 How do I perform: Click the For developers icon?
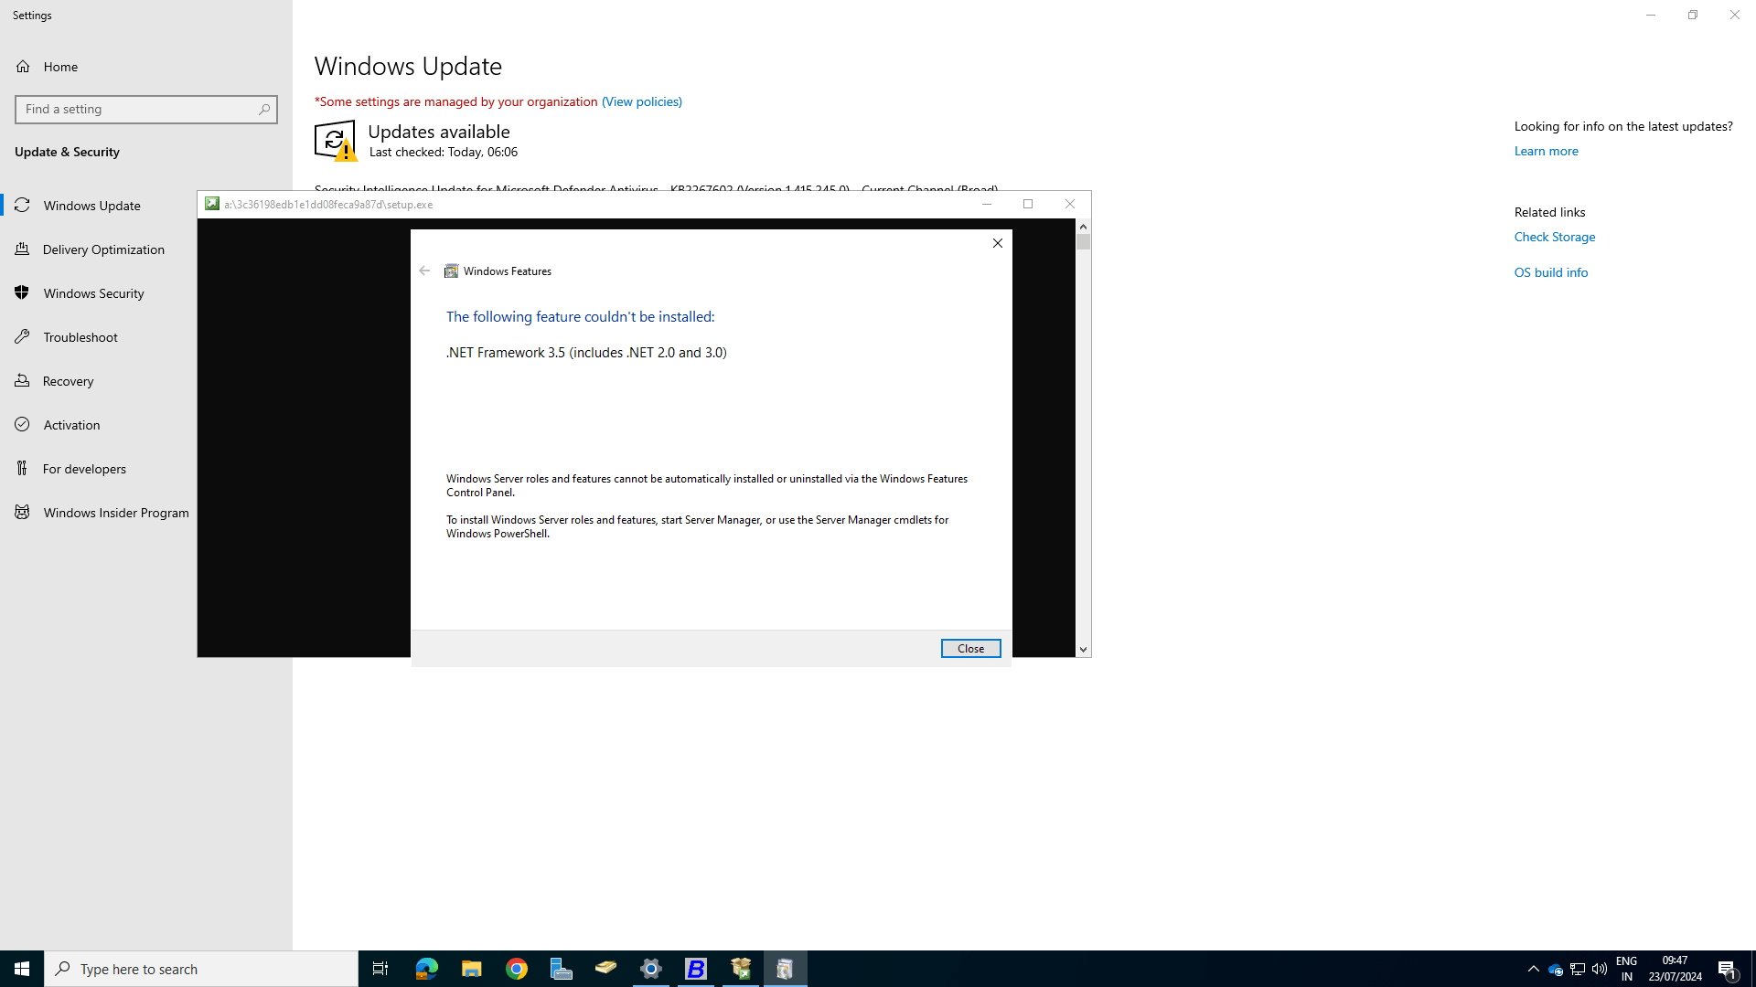[x=23, y=468]
